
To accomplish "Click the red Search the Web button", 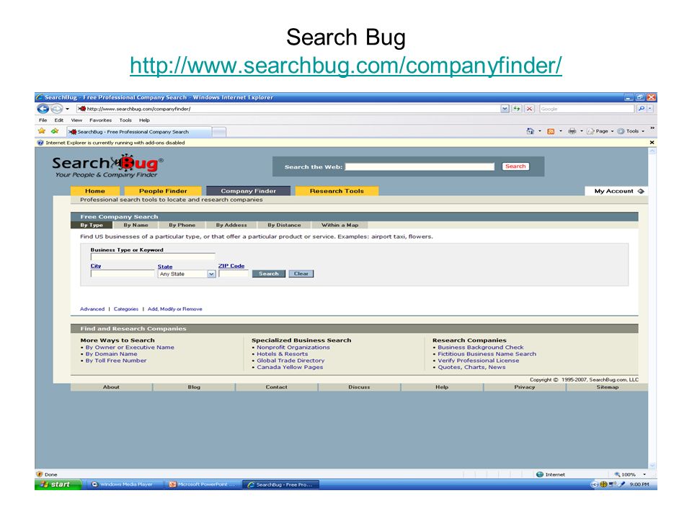I will 515,167.
